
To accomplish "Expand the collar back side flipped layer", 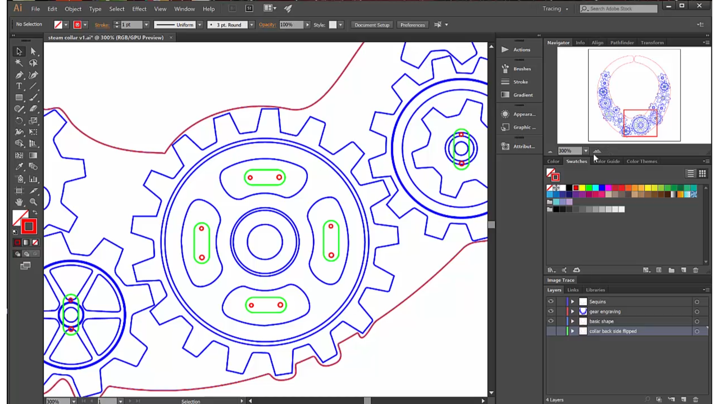I will 572,331.
